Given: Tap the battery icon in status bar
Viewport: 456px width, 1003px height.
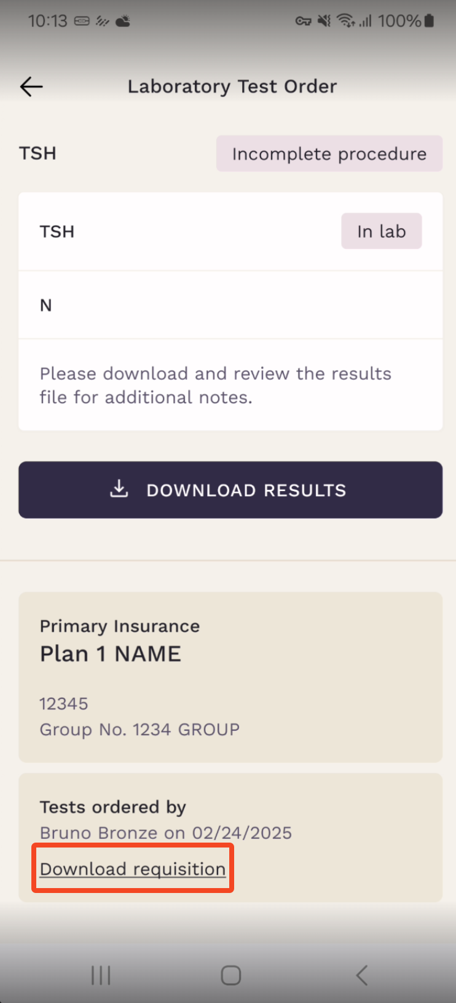Looking at the screenshot, I should 429,21.
